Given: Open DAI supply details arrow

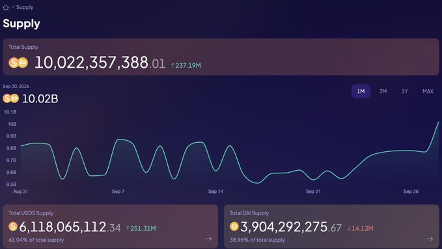Looking at the screenshot, I should tap(430, 239).
